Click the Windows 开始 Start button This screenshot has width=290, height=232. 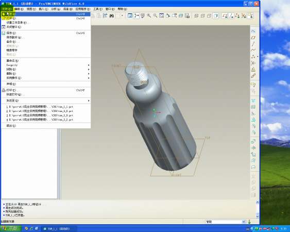pos(10,228)
